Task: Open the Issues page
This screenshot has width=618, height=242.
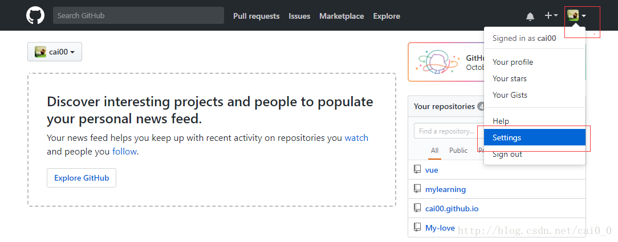Action: 299,16
